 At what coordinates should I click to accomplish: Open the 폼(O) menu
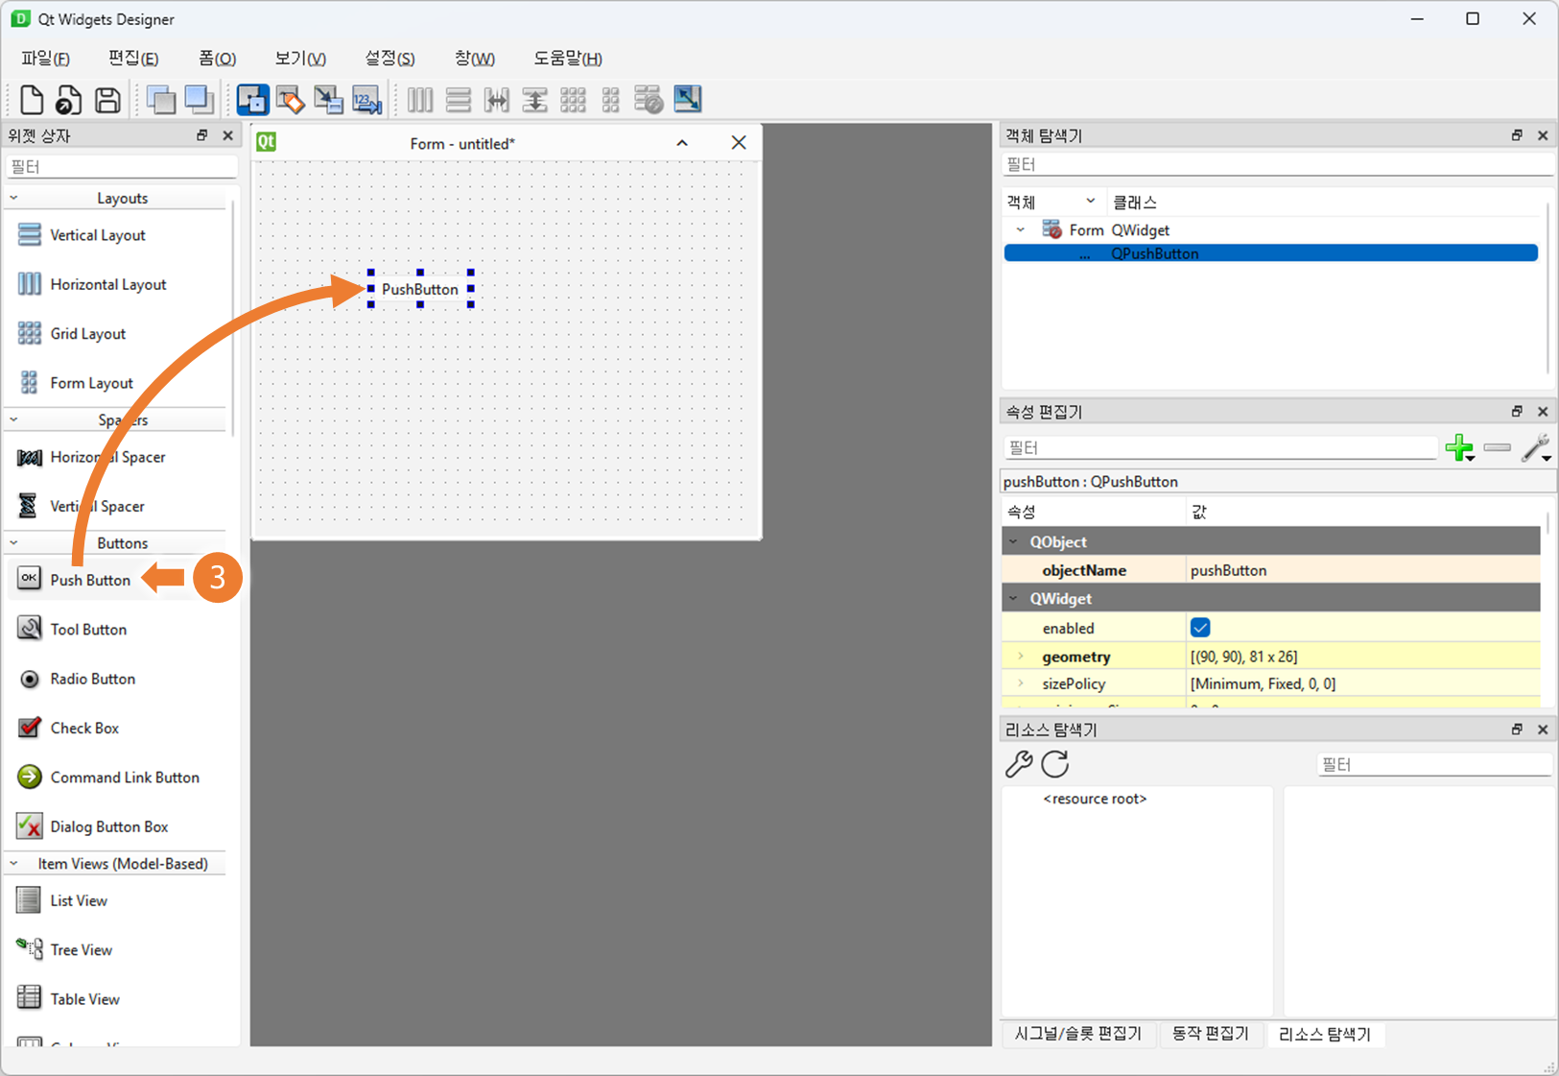pos(218,59)
